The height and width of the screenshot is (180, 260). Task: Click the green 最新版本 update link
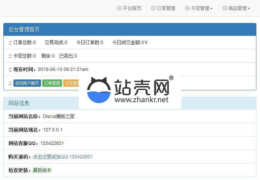42,170
